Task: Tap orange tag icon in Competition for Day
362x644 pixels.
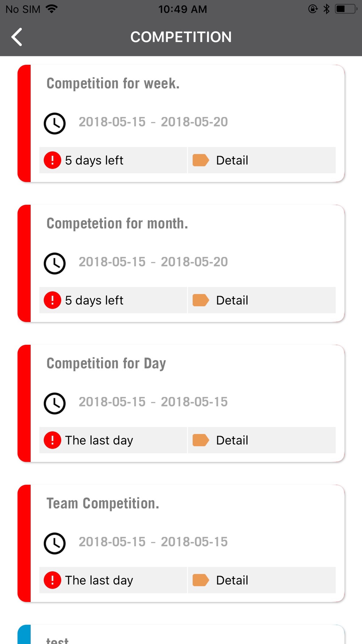Action: click(201, 440)
